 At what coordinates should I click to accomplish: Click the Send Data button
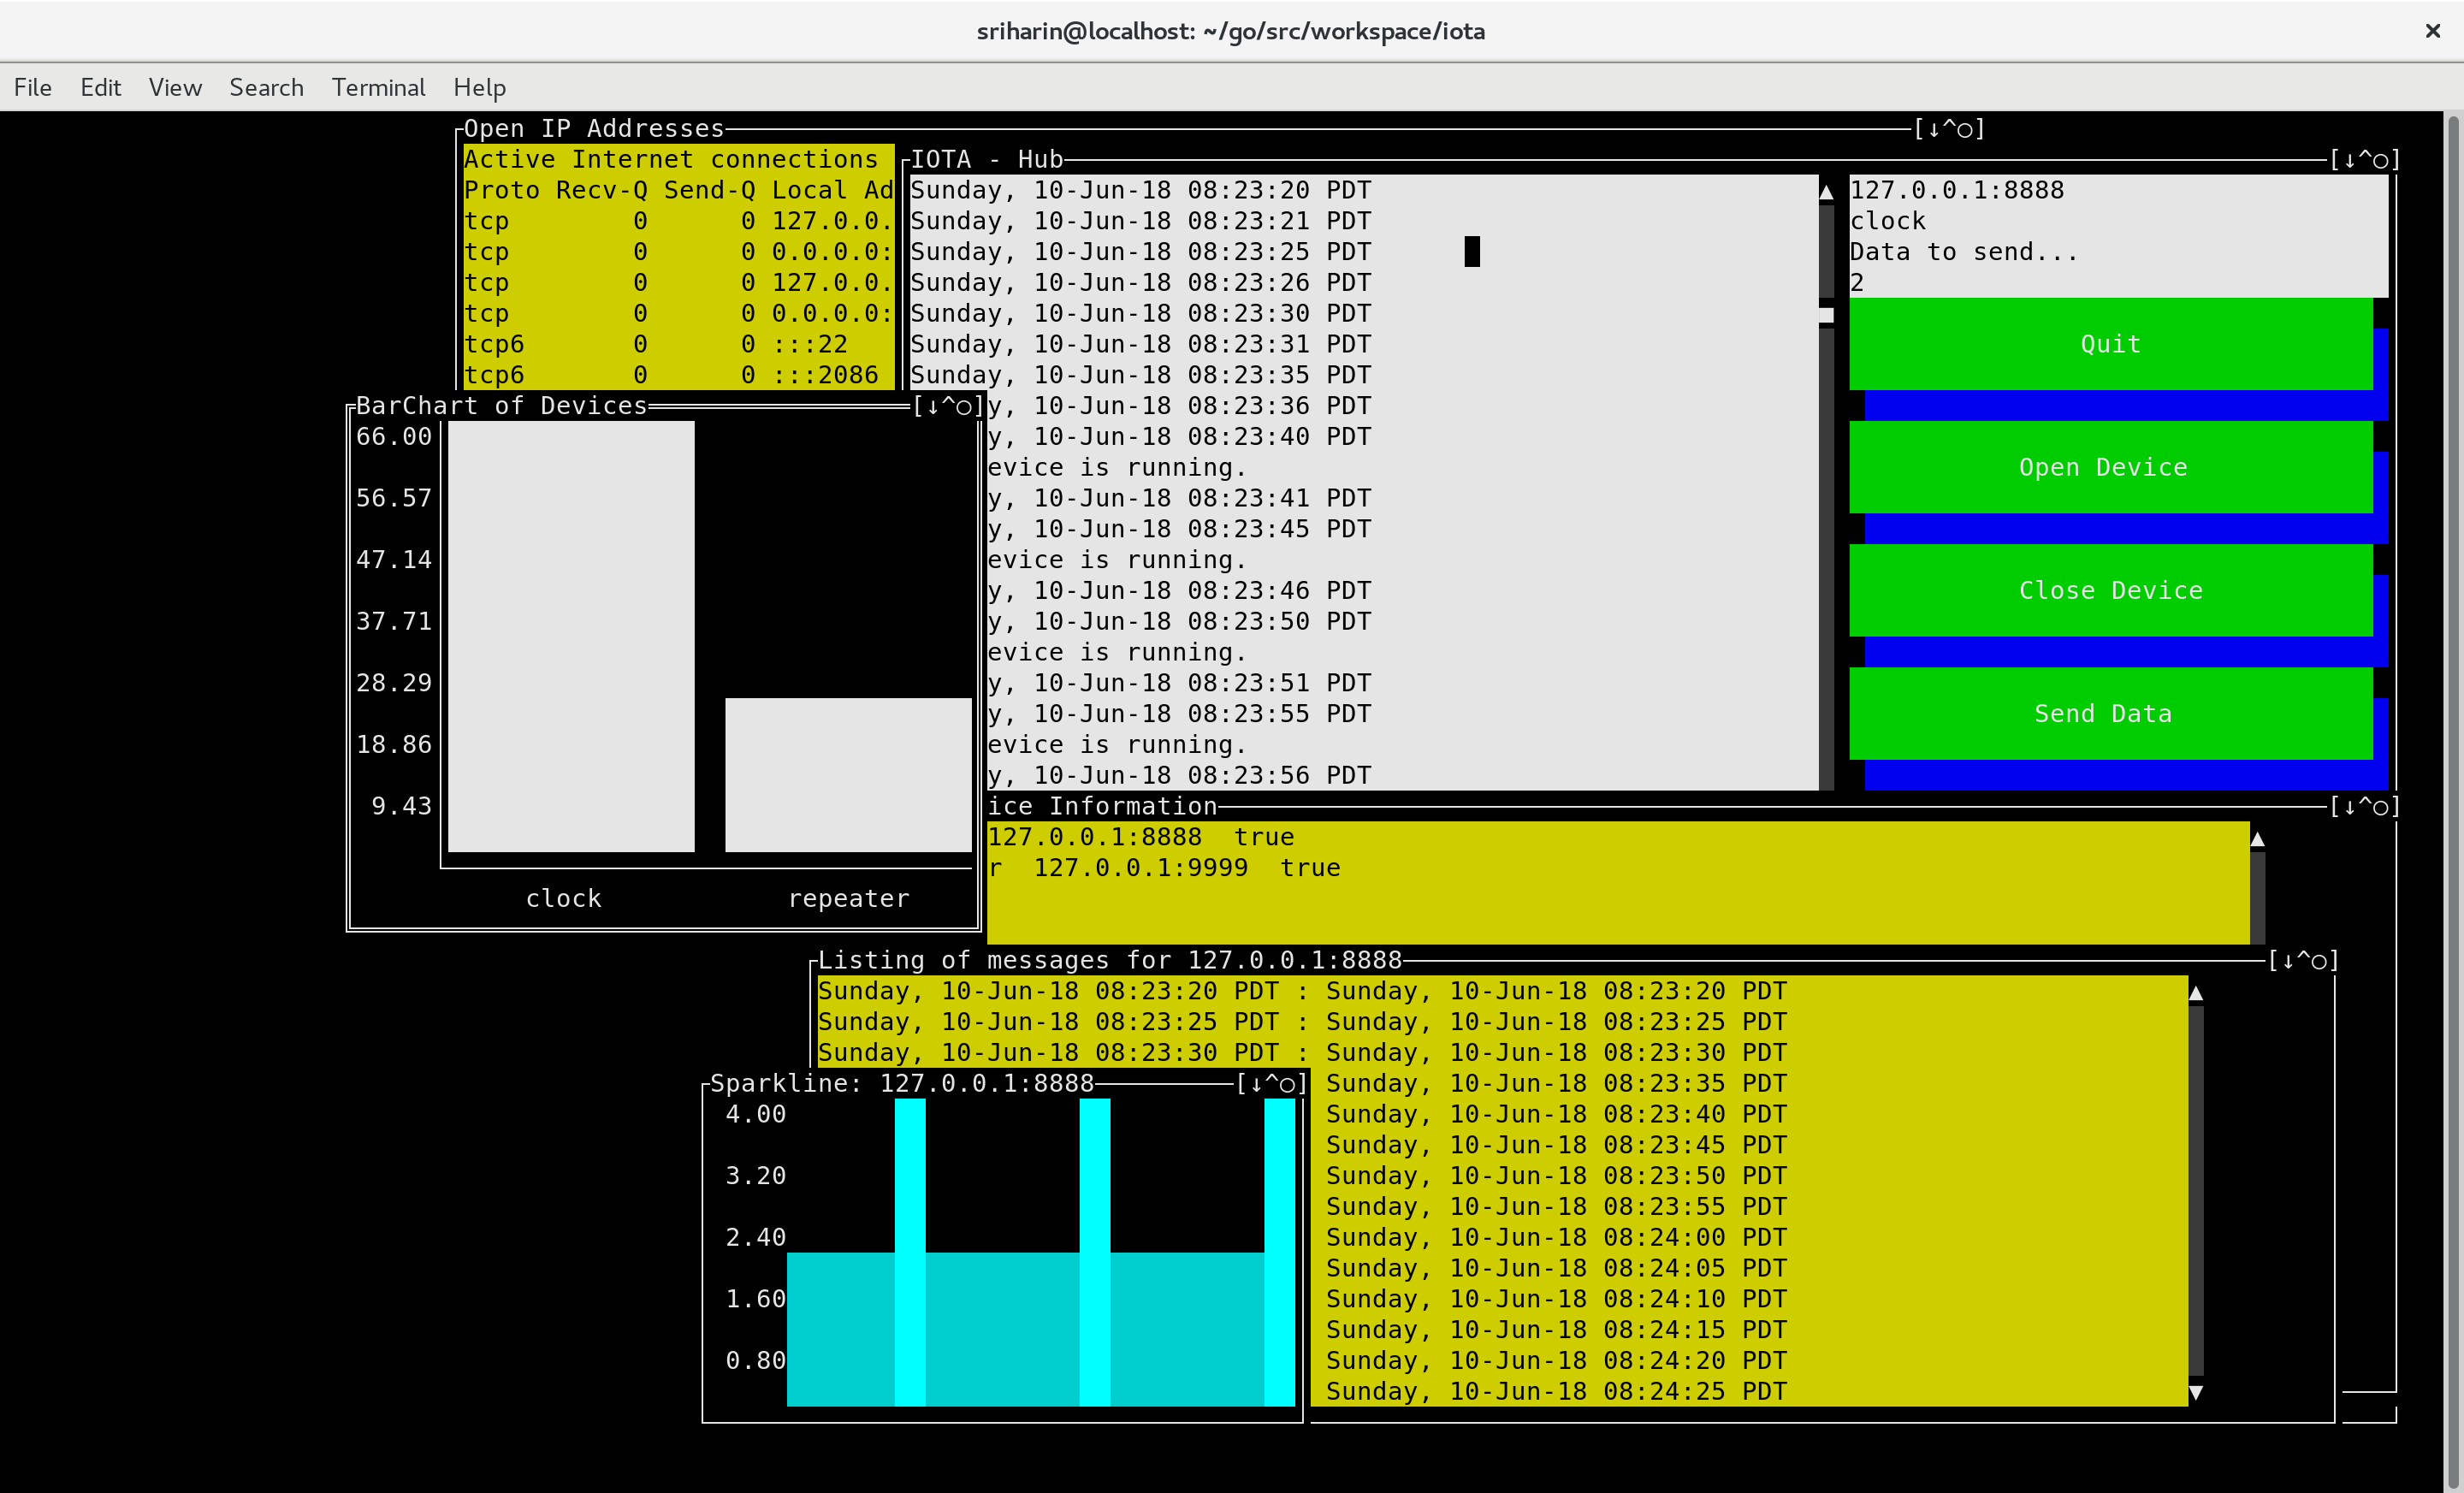point(2110,714)
